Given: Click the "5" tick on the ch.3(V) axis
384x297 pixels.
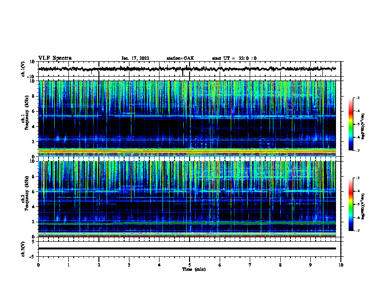Looking at the screenshot, I should (x=33, y=242).
